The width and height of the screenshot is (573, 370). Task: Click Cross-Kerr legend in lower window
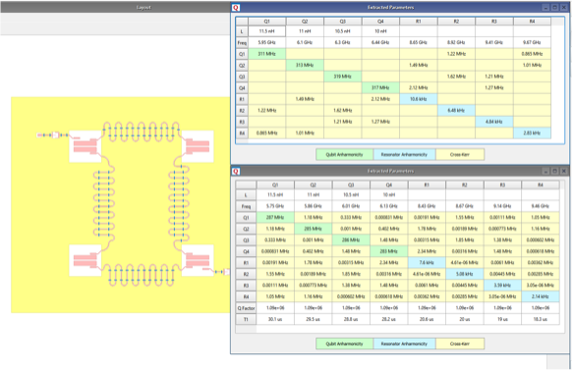[460, 344]
